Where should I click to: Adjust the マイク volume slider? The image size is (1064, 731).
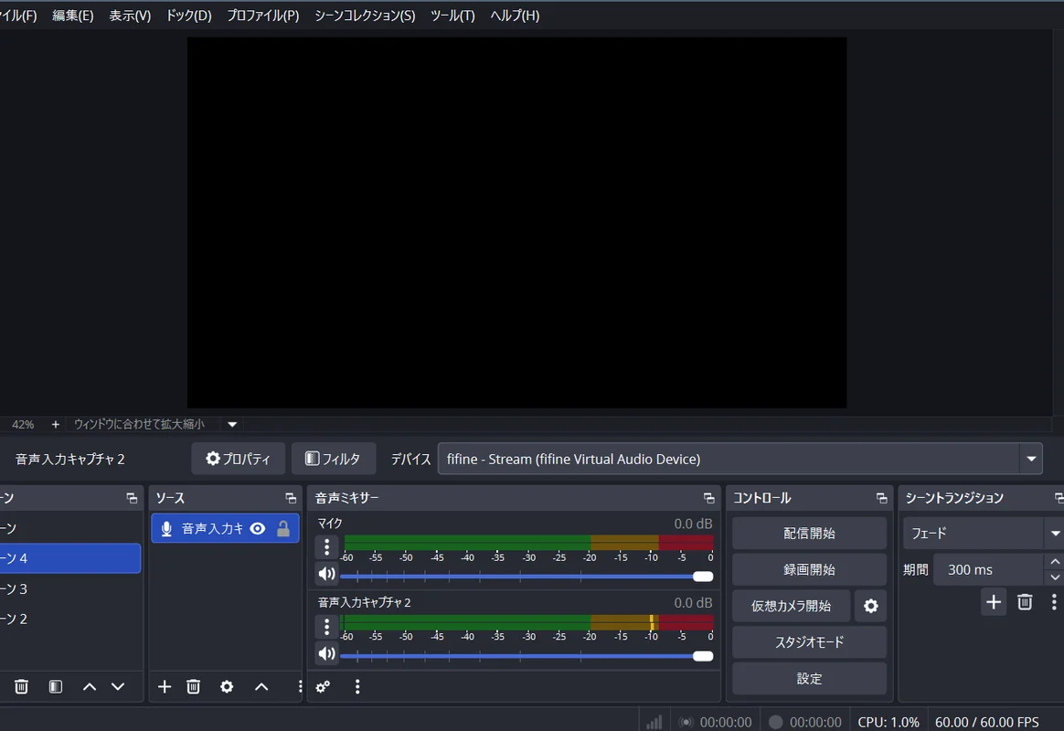tap(527, 577)
